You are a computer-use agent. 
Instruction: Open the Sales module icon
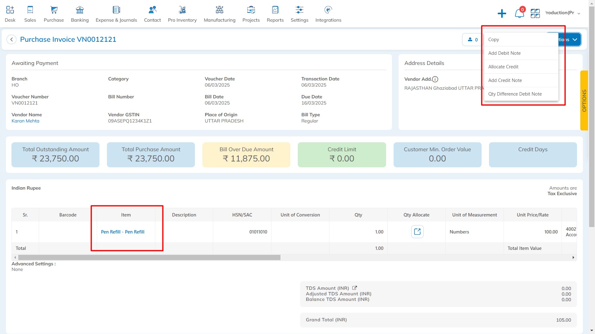click(x=30, y=10)
